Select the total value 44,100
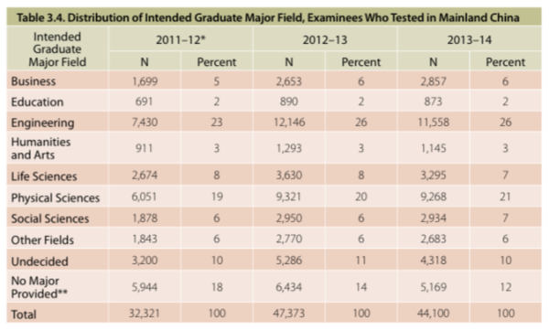This screenshot has width=549, height=330. (x=433, y=313)
